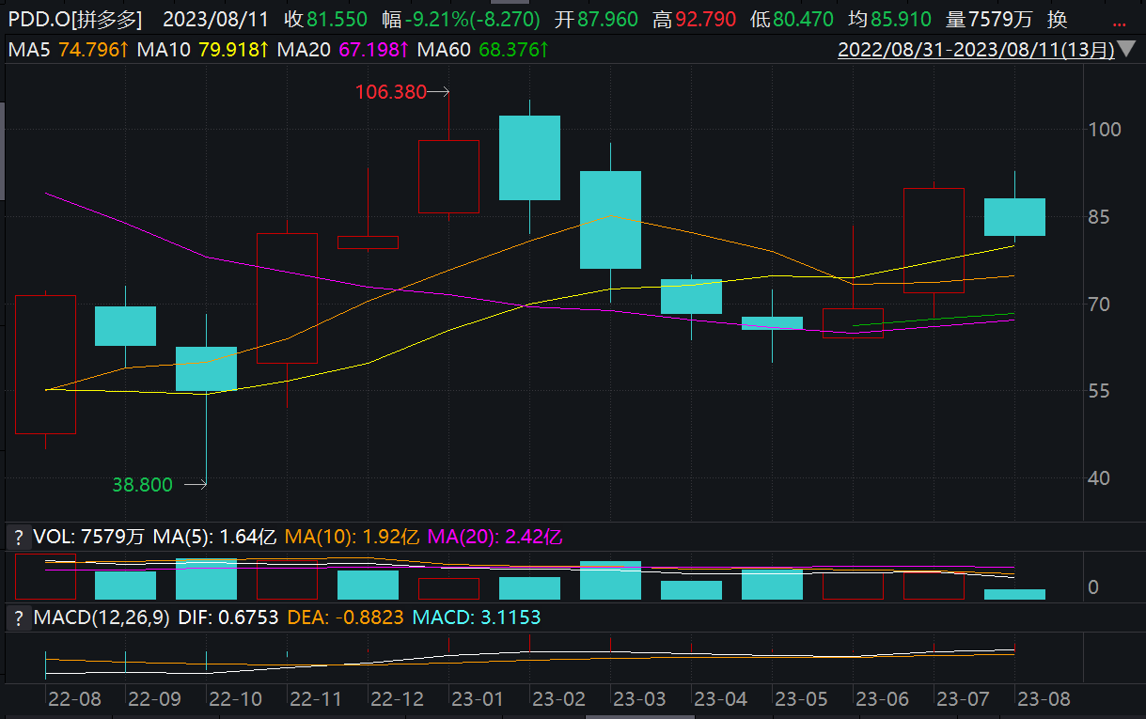
Task: Open the red three-dots more options
Action: click(1119, 20)
